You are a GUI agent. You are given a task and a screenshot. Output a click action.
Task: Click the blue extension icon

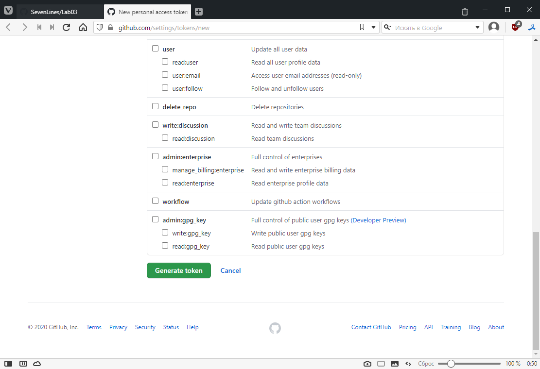coord(532,27)
